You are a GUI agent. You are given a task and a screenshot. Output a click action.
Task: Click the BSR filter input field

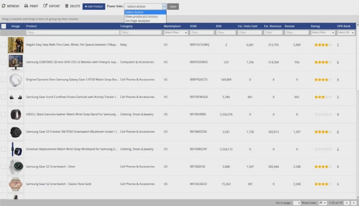pos(226,33)
